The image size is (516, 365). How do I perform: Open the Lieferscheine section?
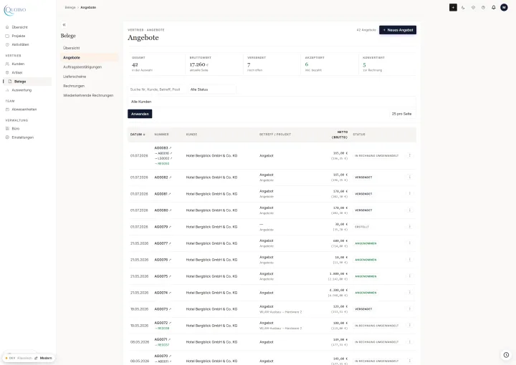coord(75,77)
